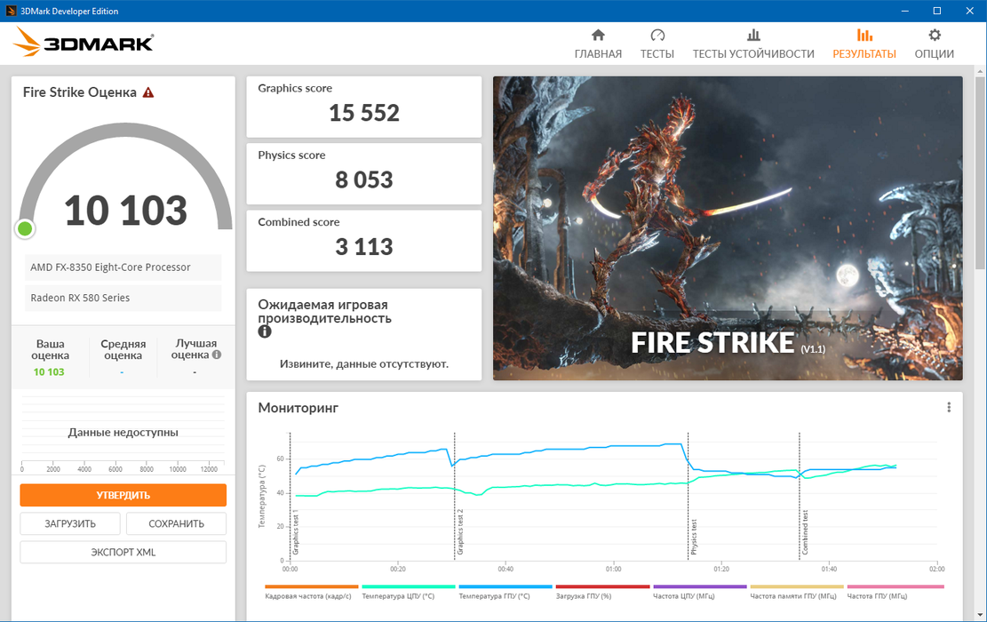Viewport: 987px width, 622px height.
Task: Click the Graphics test 2 marker line
Action: coord(455,496)
